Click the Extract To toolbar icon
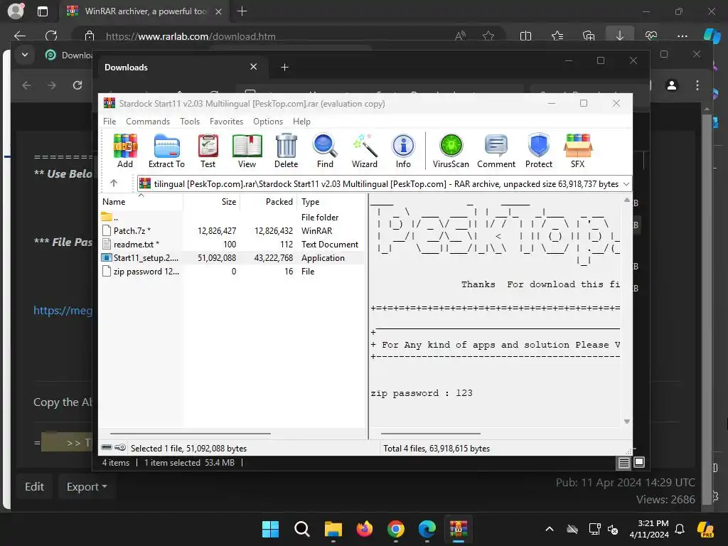 pyautogui.click(x=166, y=151)
